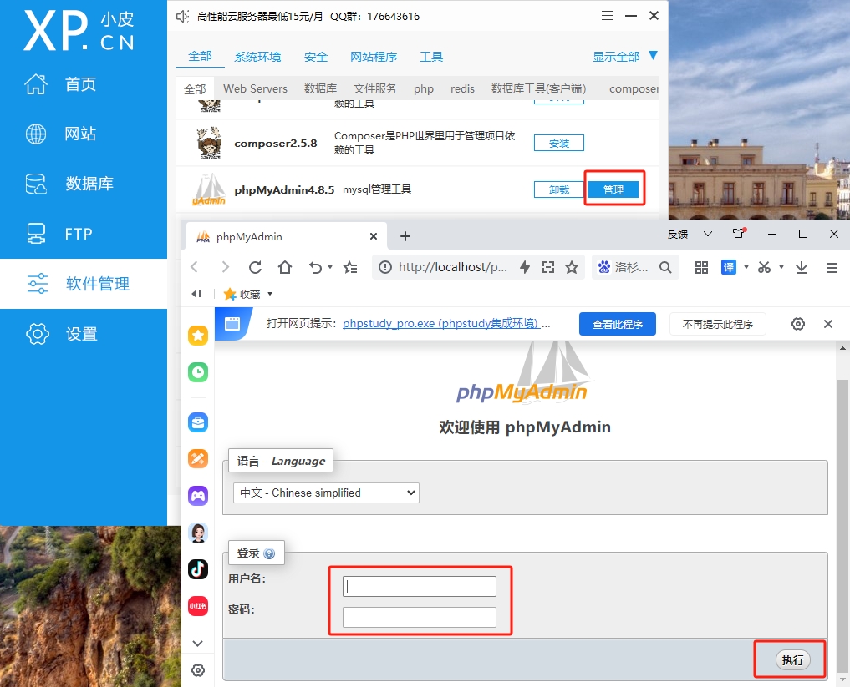This screenshot has height=687, width=850.
Task: Click the speaker announcement icon
Action: (183, 16)
